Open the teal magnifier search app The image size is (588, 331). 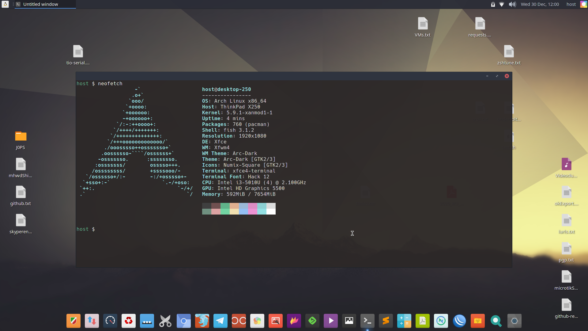[x=496, y=321]
